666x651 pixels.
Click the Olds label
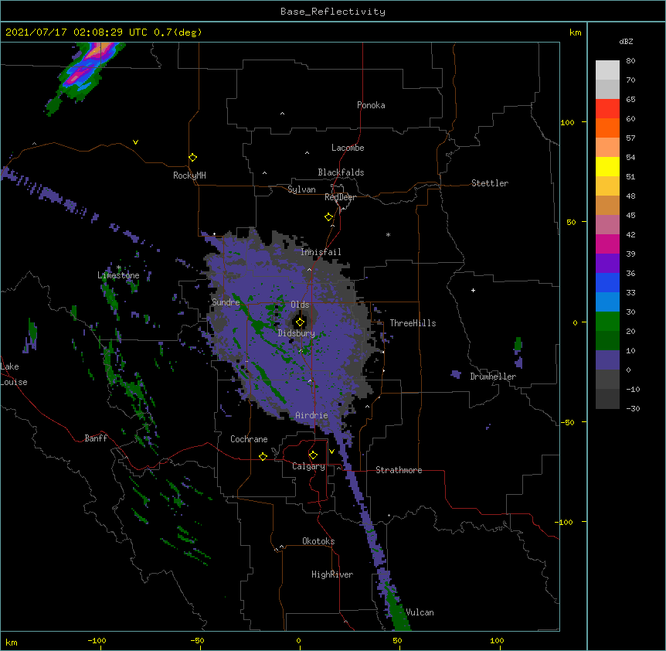[x=300, y=305]
